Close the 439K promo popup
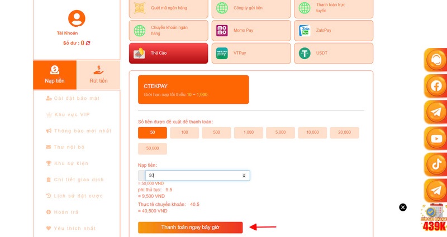447x237 pixels. pos(403,207)
